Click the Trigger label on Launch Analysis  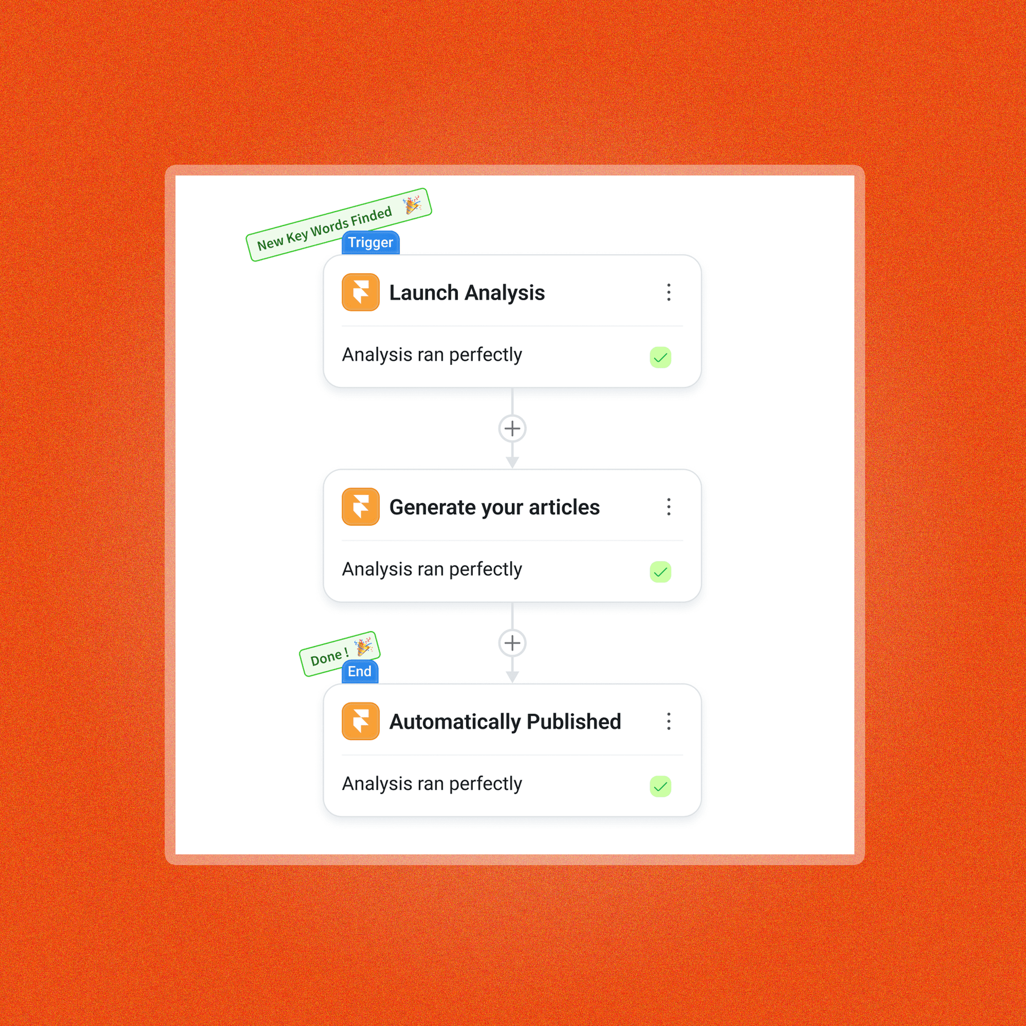point(369,245)
